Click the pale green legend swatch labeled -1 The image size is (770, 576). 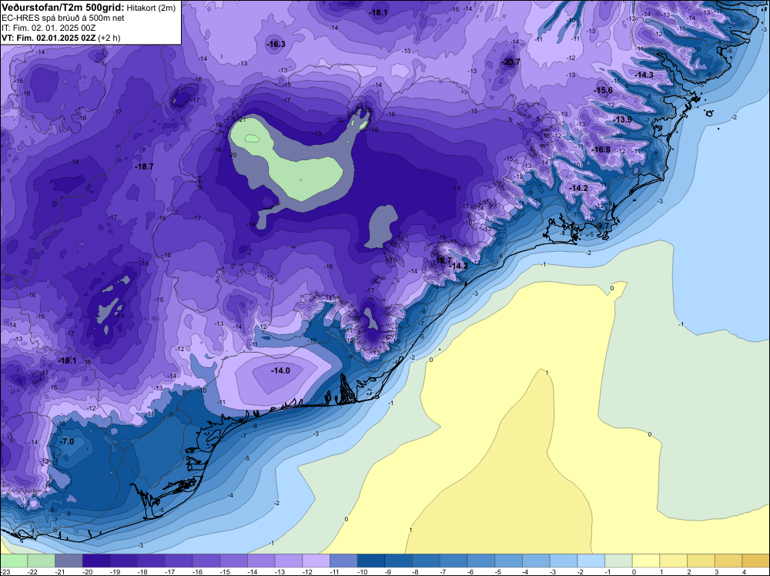(x=619, y=561)
